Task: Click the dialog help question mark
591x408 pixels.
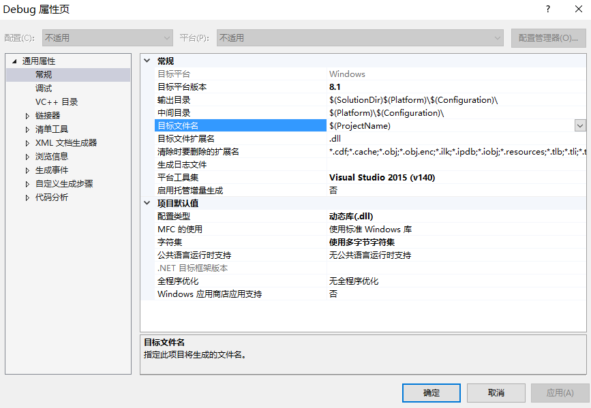Action: point(547,10)
